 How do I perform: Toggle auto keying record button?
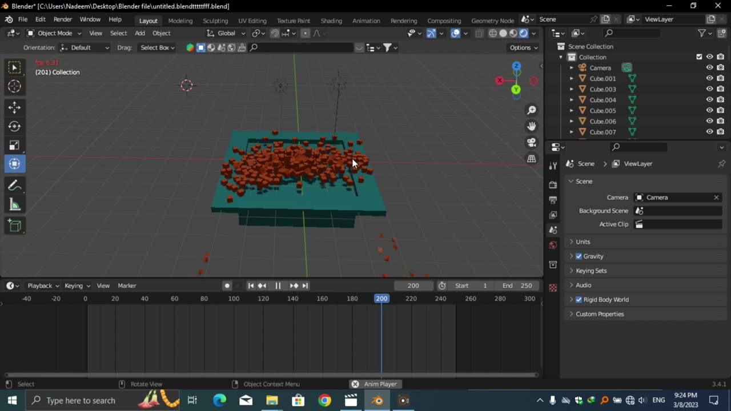pyautogui.click(x=227, y=285)
